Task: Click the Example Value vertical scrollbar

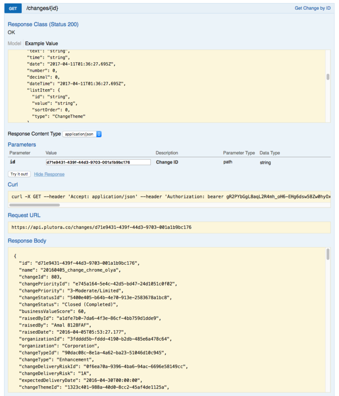Action: [328, 77]
